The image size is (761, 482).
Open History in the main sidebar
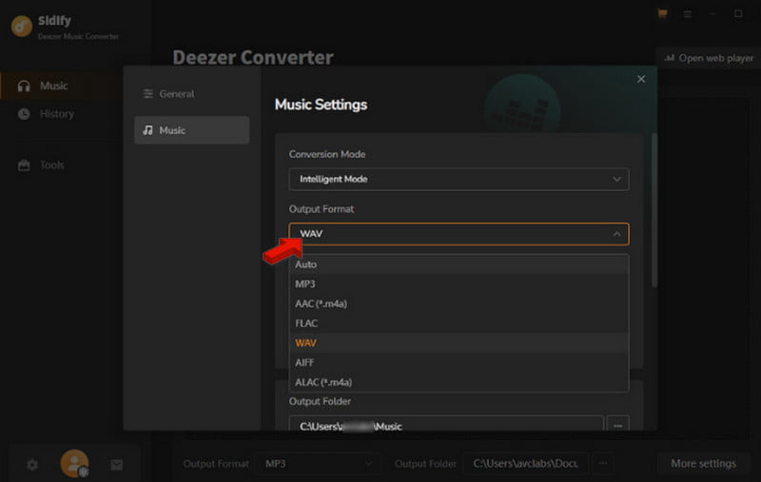[60, 114]
